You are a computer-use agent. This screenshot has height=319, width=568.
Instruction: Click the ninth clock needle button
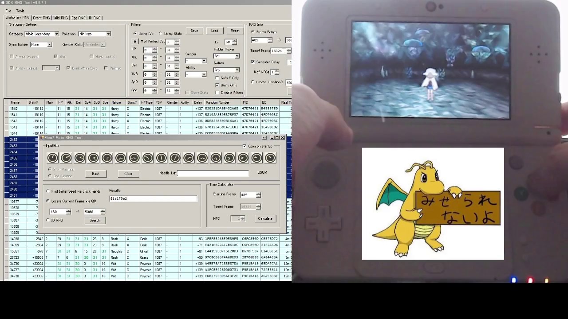click(162, 158)
